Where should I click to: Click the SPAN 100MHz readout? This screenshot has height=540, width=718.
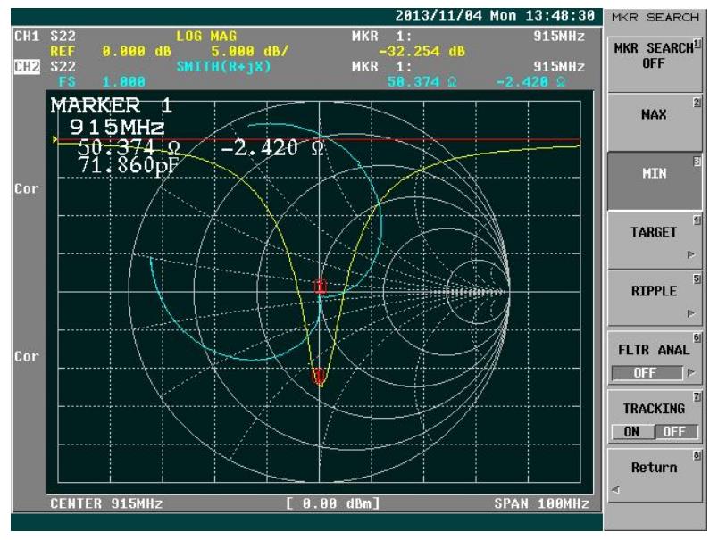pyautogui.click(x=540, y=504)
